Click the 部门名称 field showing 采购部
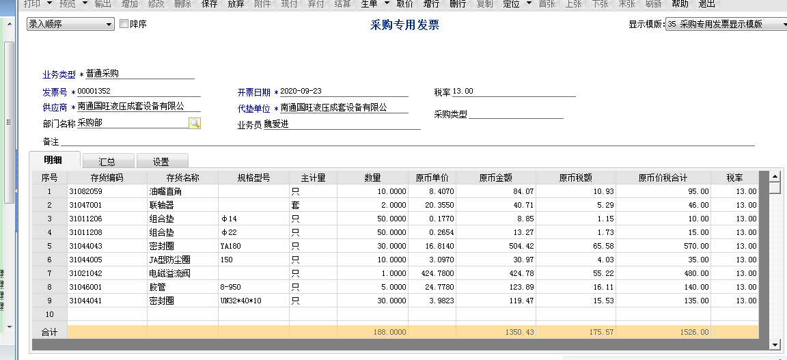Image resolution: width=787 pixels, height=360 pixels. (133, 123)
